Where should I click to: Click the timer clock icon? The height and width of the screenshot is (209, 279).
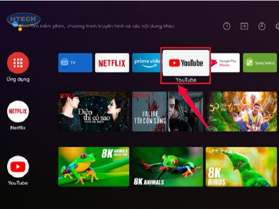point(262,26)
